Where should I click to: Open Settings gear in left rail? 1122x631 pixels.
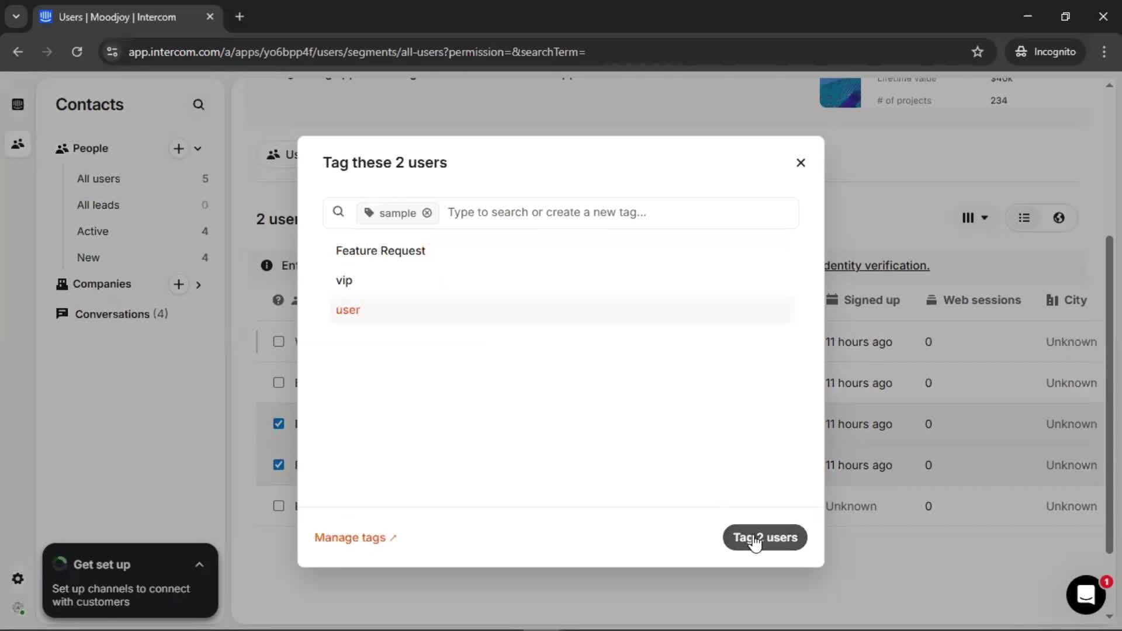tap(18, 578)
